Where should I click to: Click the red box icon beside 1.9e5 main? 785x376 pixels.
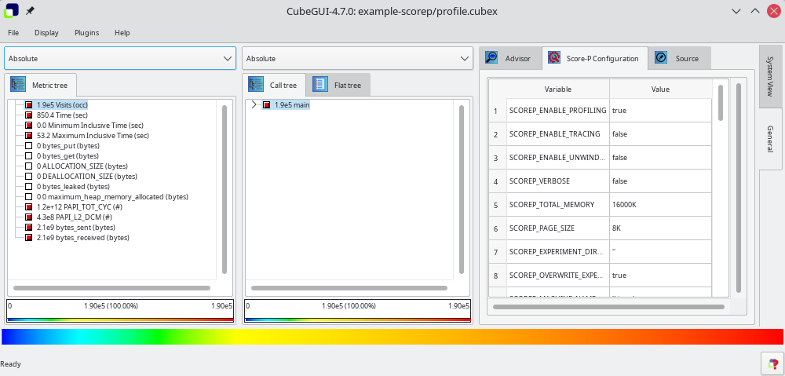(x=267, y=105)
